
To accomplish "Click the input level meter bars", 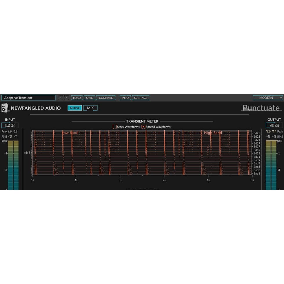I will pyautogui.click(x=13, y=165).
